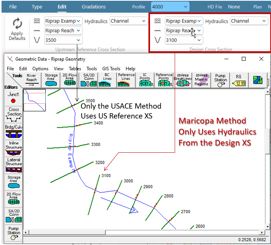Choose the Pump Station toolbar tool
The image size is (271, 245).
pyautogui.click(x=220, y=80)
